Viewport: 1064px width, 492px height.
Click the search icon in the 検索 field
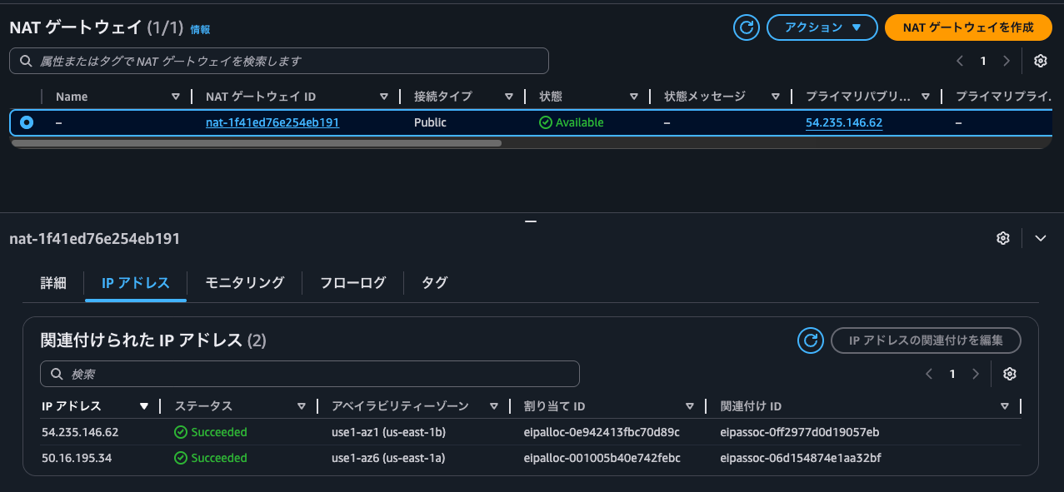tap(56, 374)
